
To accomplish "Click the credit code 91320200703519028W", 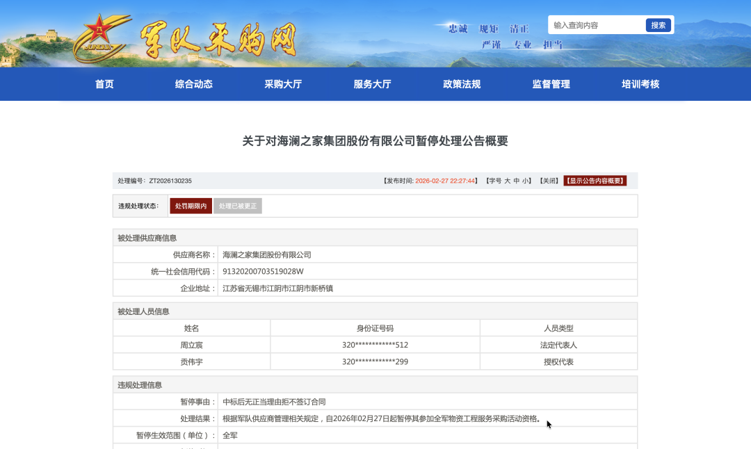I will coord(263,272).
